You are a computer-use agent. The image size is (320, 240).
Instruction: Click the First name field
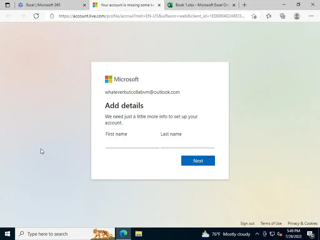[132, 144]
